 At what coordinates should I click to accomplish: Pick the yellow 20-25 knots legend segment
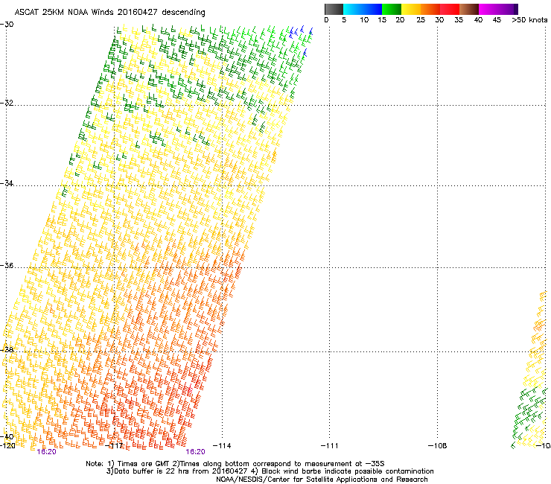411,9
